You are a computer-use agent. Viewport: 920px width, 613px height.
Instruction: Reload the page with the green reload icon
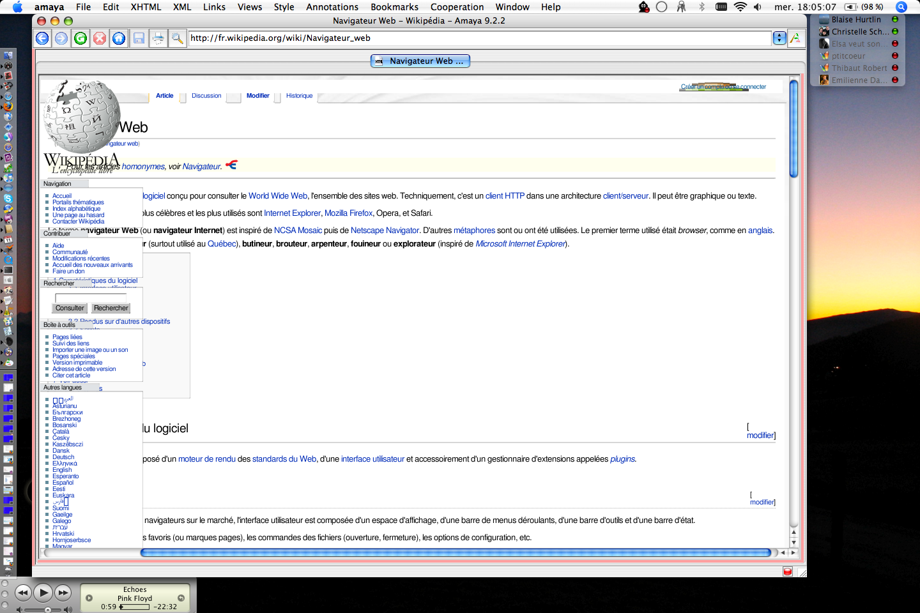pos(80,38)
